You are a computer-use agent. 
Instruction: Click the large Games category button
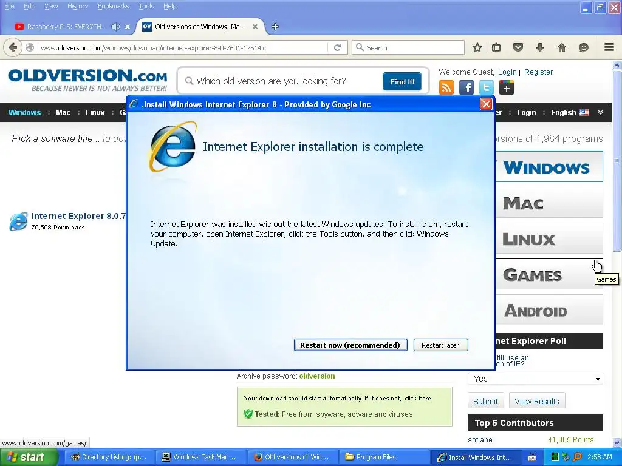549,274
